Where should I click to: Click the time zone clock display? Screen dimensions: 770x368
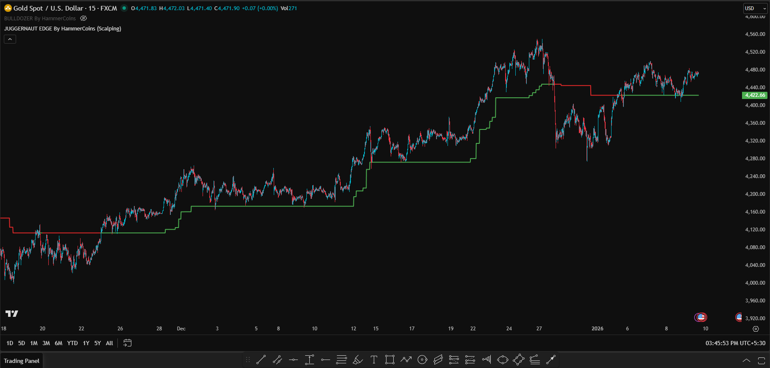pyautogui.click(x=735, y=343)
